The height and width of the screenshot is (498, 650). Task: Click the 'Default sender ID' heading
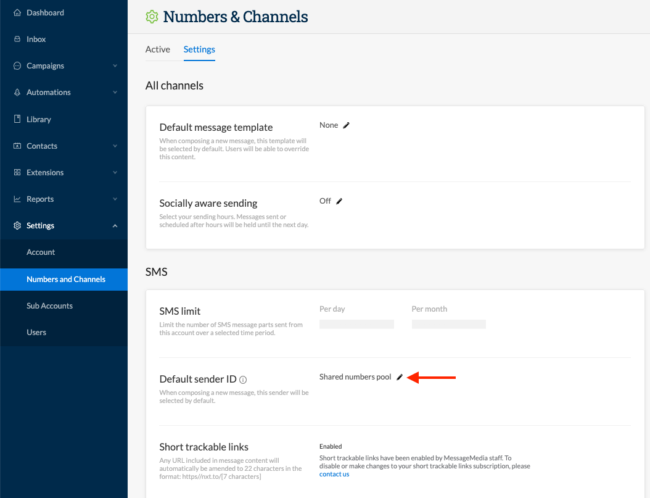click(x=198, y=379)
